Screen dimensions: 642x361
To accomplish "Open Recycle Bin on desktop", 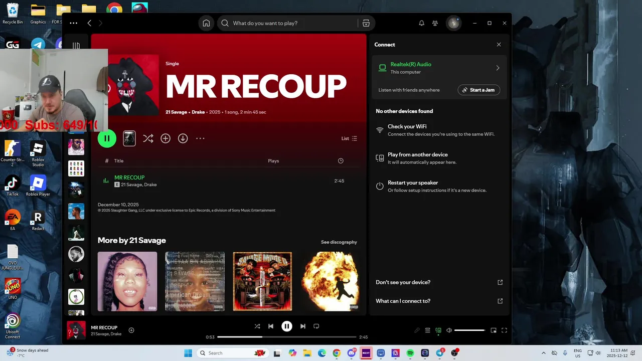I will 13,14.
